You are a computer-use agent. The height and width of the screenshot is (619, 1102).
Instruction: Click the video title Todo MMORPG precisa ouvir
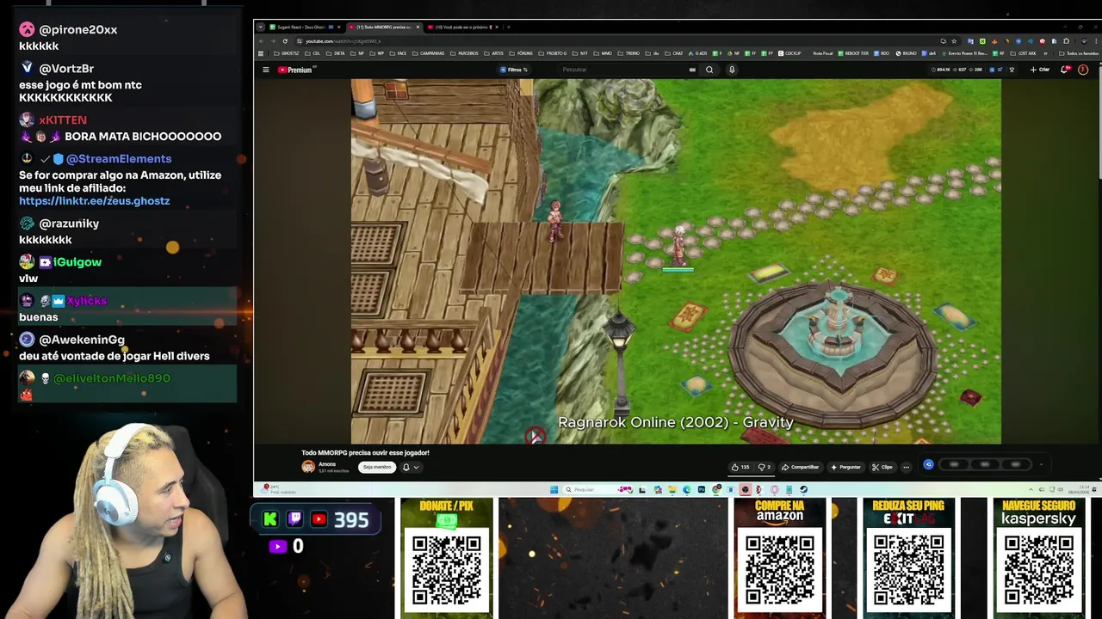[x=365, y=452]
